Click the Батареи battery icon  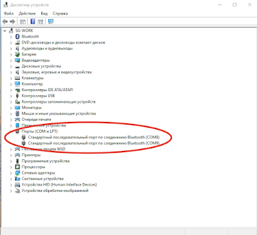tap(17, 55)
